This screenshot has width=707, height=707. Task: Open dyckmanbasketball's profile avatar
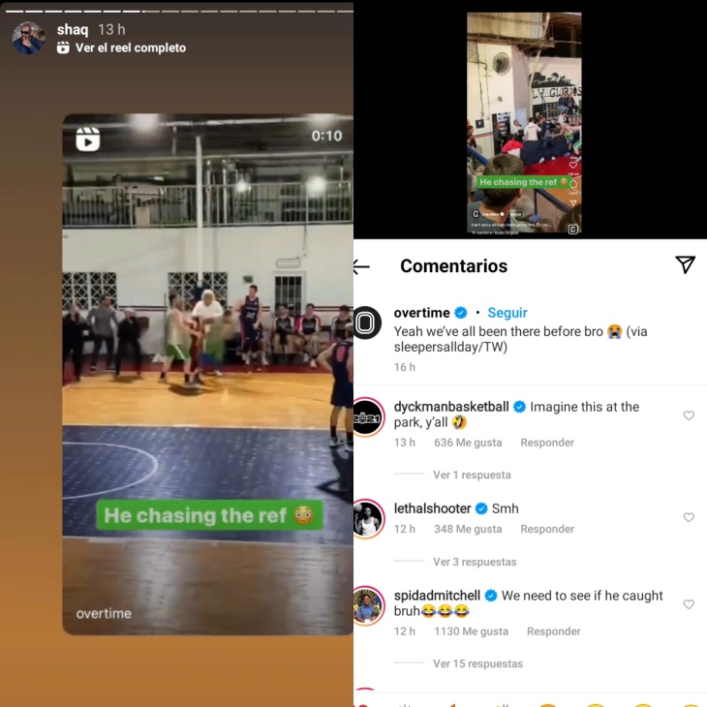[368, 417]
